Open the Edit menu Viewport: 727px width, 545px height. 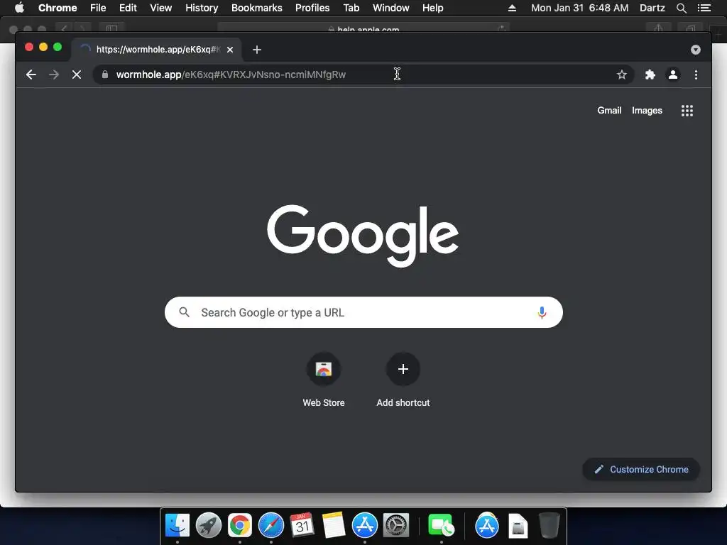[128, 8]
